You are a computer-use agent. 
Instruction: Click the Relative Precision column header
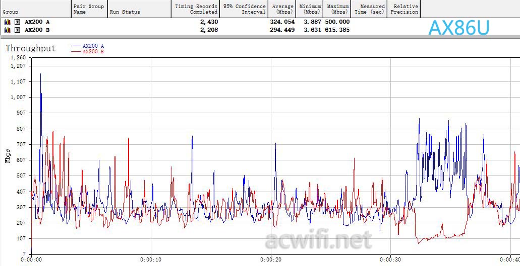coord(403,9)
